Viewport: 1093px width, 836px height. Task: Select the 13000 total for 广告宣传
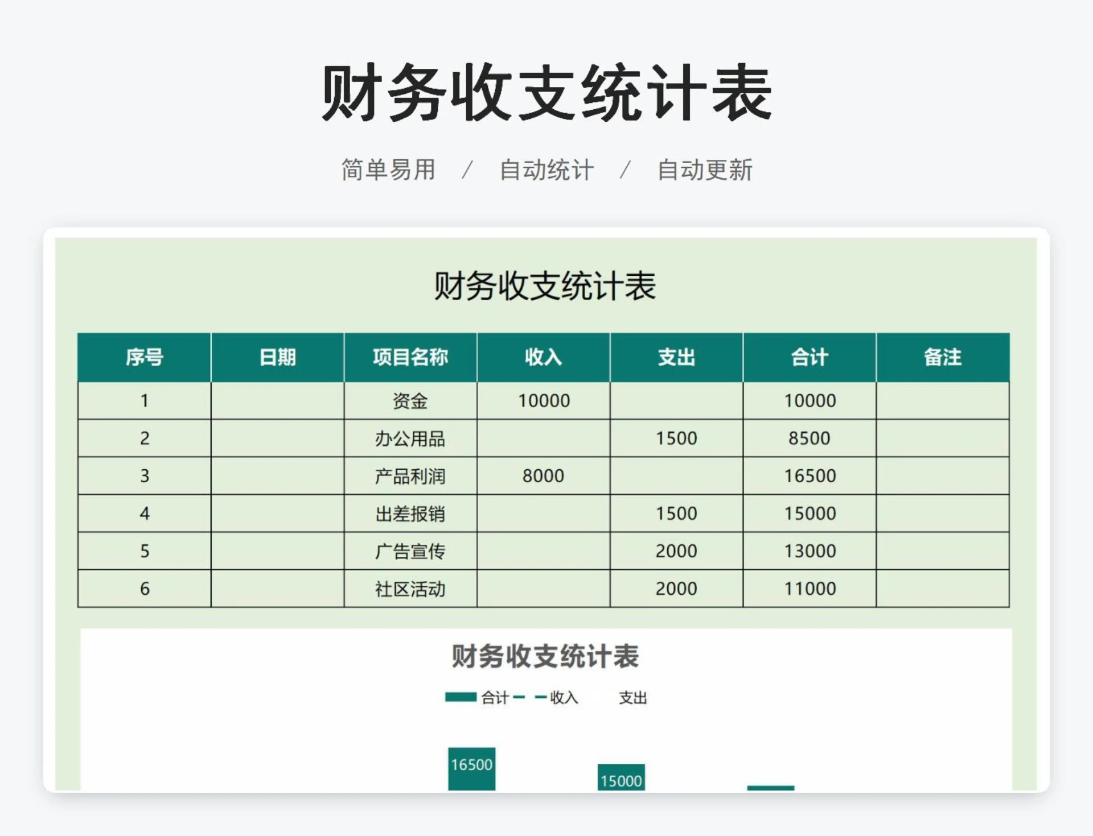point(808,551)
